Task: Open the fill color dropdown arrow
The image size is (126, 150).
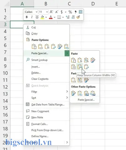Action: tap(46, 17)
